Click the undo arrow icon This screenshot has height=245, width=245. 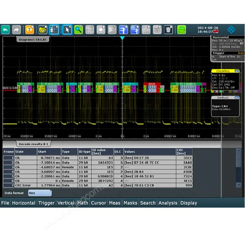[6, 29]
